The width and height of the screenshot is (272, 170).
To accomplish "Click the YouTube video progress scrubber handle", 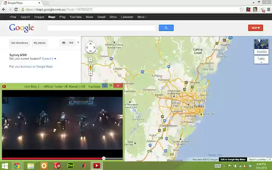I will tap(104, 158).
